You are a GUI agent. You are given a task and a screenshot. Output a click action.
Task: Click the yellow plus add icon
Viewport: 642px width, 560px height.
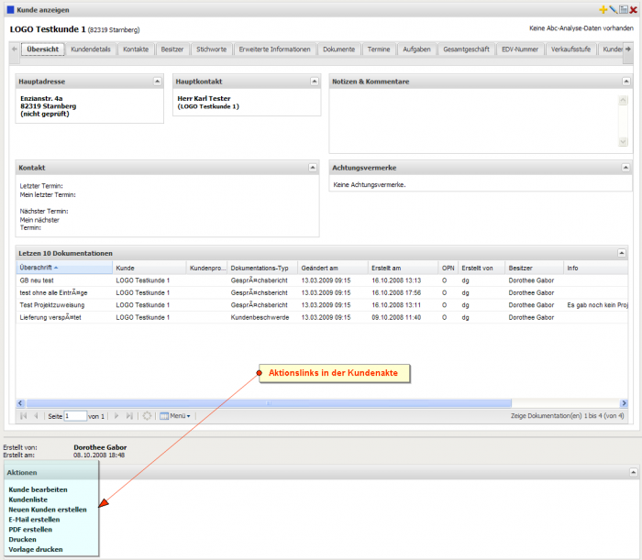click(x=603, y=9)
